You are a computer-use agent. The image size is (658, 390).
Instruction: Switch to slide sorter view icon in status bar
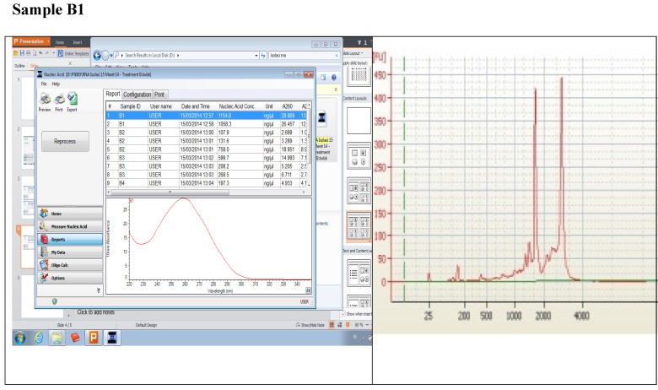(339, 325)
